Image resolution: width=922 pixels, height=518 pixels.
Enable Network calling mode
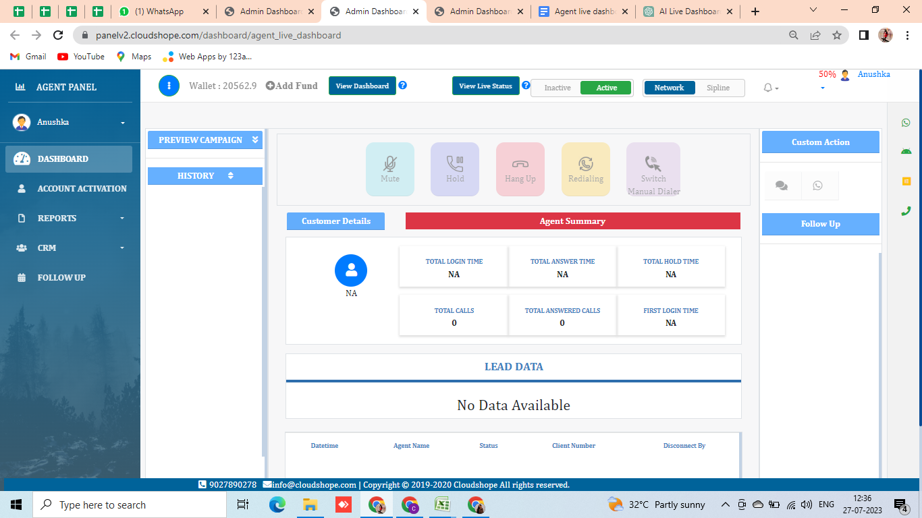pyautogui.click(x=669, y=88)
